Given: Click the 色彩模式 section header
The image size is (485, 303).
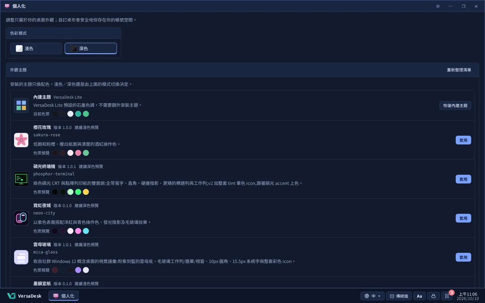Looking at the screenshot, I should click(x=18, y=33).
